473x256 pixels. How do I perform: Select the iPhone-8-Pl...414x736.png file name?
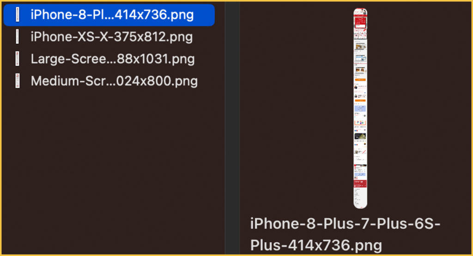coord(112,14)
